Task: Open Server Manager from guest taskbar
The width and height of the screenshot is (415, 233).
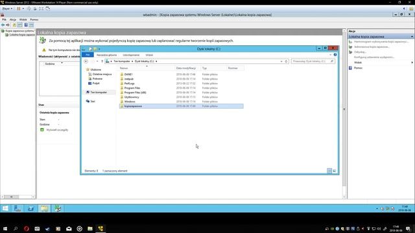Action: click(x=18, y=208)
